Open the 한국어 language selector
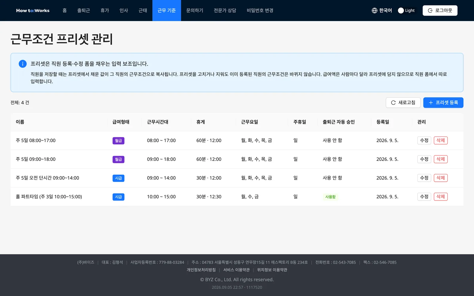Screen dimensions: 474x296 coord(382,10)
